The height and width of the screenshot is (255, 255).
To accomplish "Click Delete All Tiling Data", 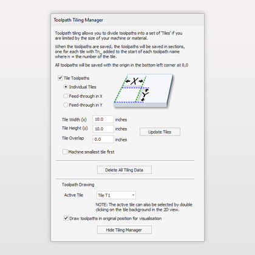I will pyautogui.click(x=124, y=170).
